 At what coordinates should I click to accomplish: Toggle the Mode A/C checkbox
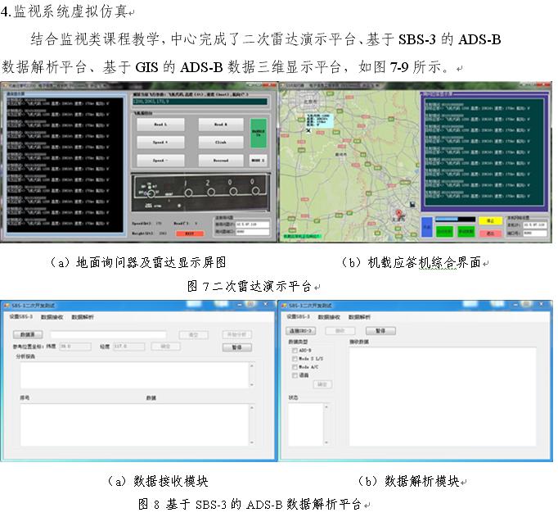295,367
